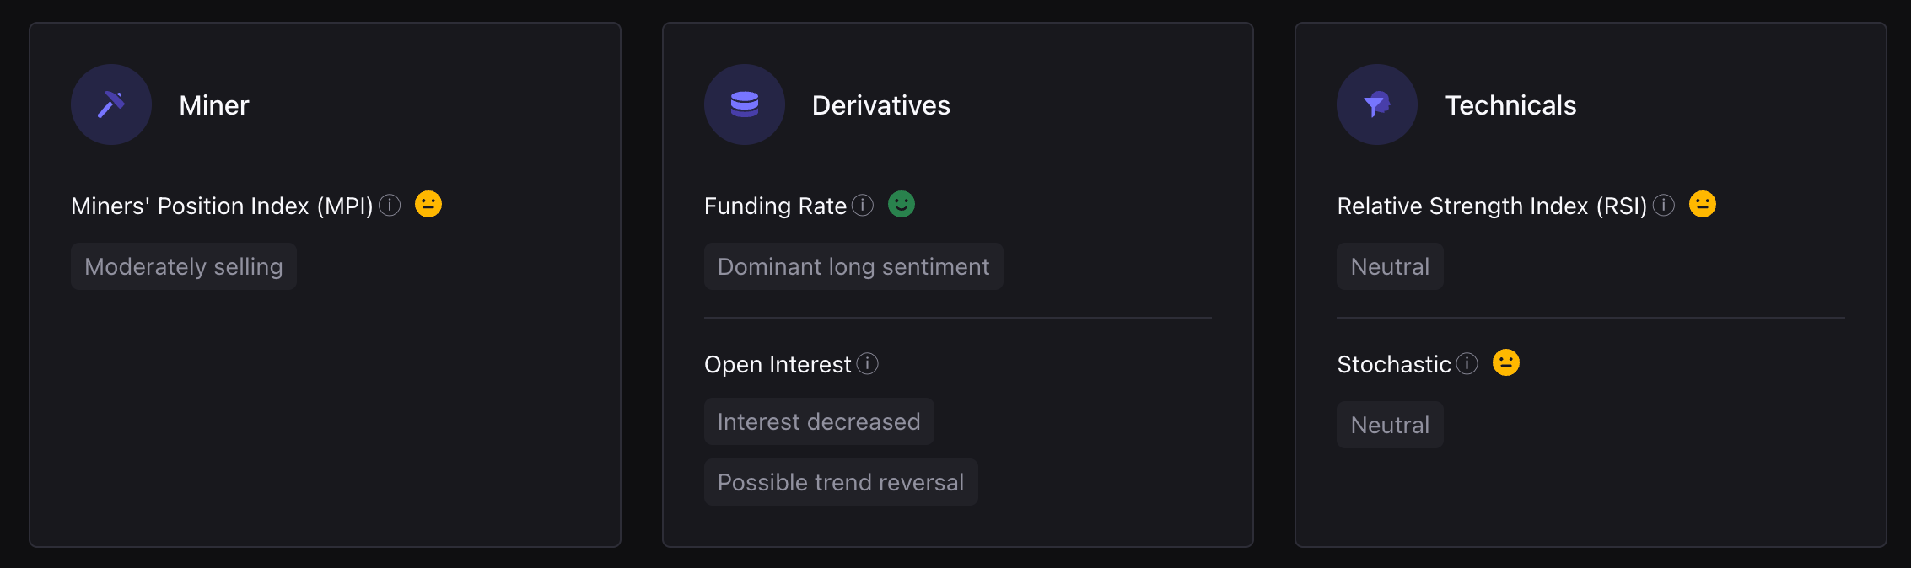Click info icon next to Open Interest
1911x568 pixels.
868,363
